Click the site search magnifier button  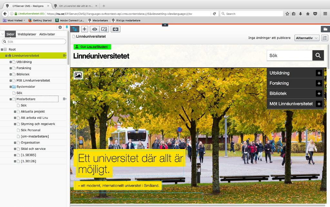point(318,56)
